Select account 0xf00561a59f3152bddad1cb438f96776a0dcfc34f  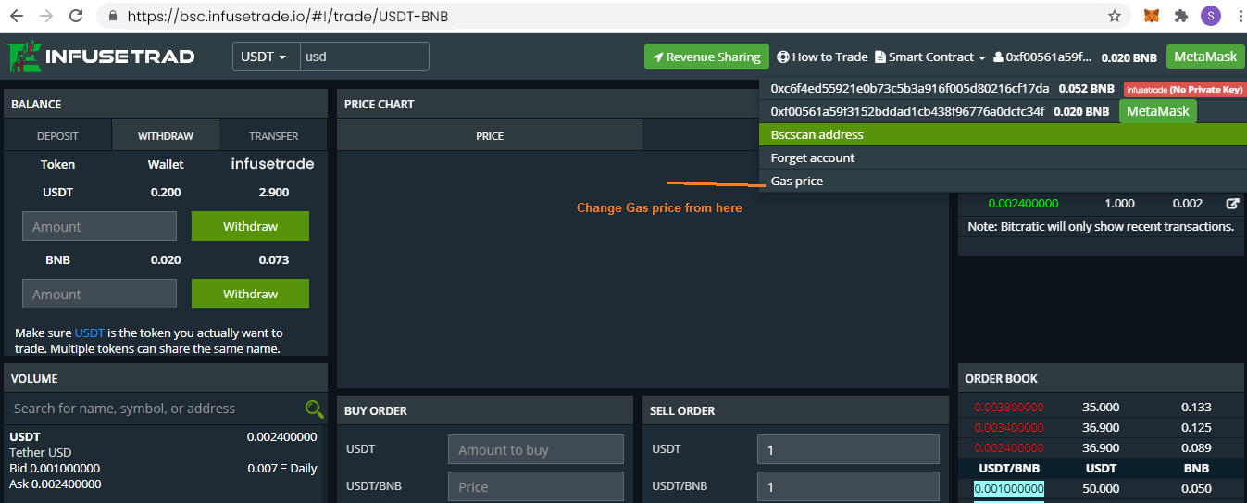(907, 111)
